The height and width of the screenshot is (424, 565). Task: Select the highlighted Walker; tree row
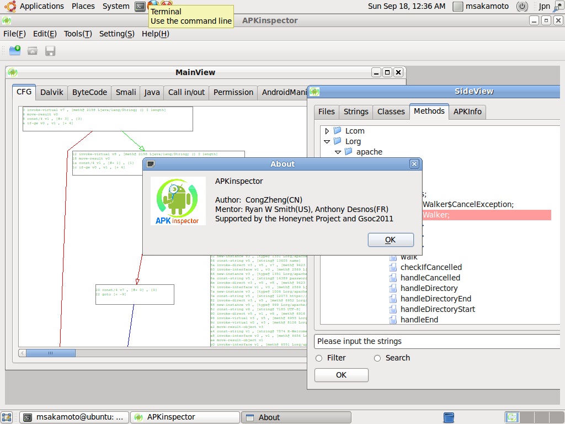487,215
